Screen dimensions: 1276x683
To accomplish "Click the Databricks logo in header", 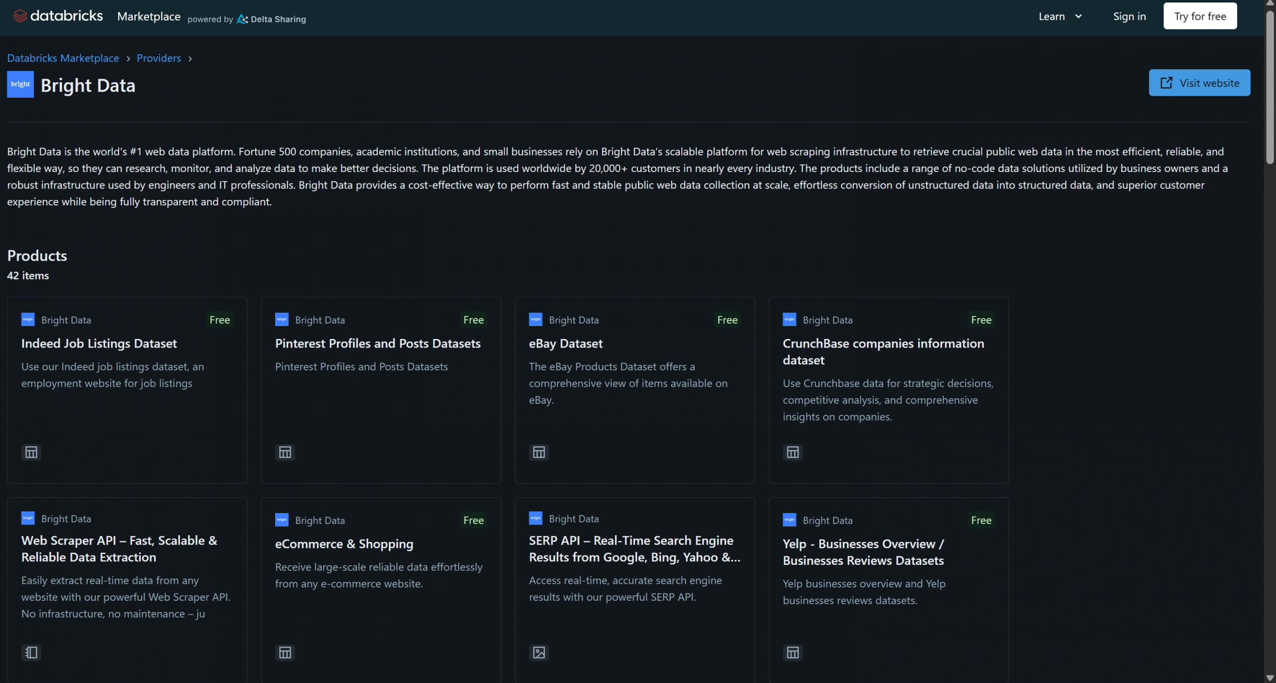I will pos(58,16).
